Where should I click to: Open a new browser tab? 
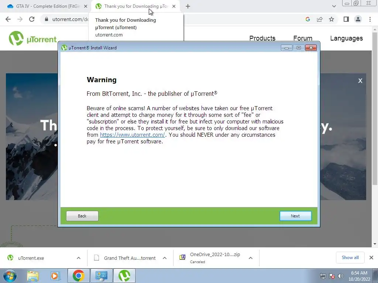tap(188, 6)
